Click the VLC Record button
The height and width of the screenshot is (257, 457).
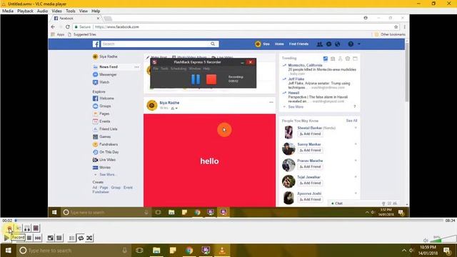[x=9, y=228]
